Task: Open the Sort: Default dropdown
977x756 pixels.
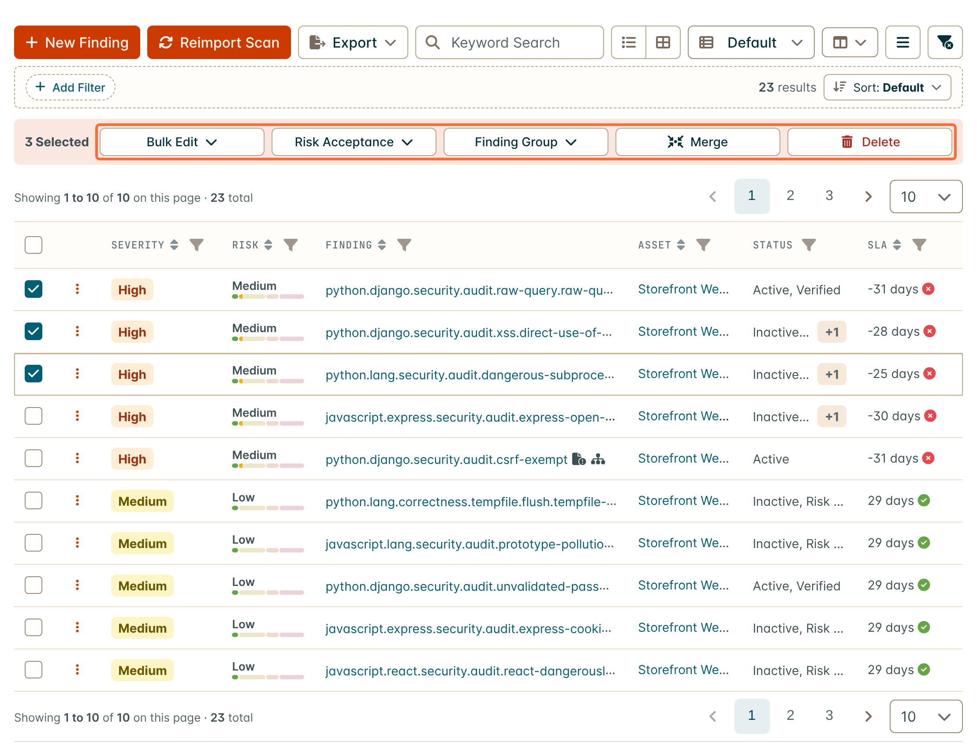Action: 887,87
